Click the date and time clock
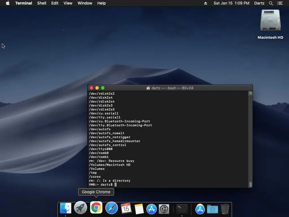Image resolution: width=289 pixels, height=217 pixels. coord(231,3)
